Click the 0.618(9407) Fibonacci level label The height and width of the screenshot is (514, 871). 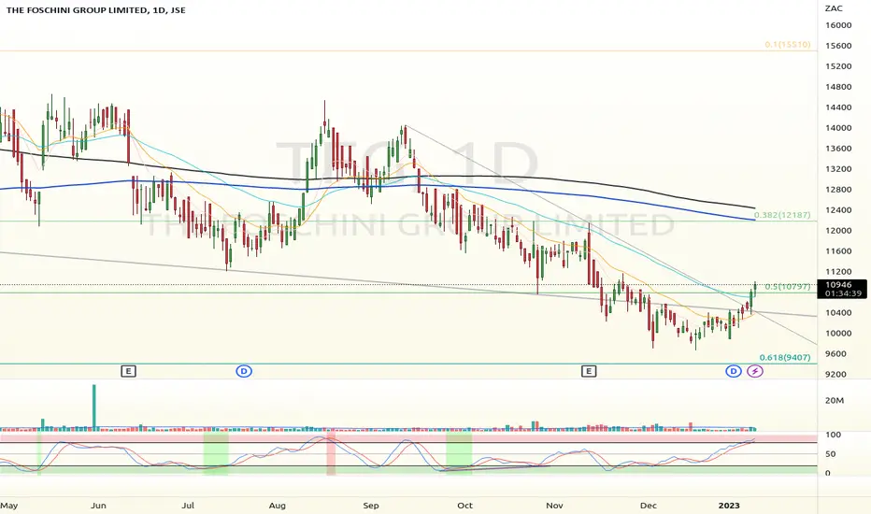785,357
